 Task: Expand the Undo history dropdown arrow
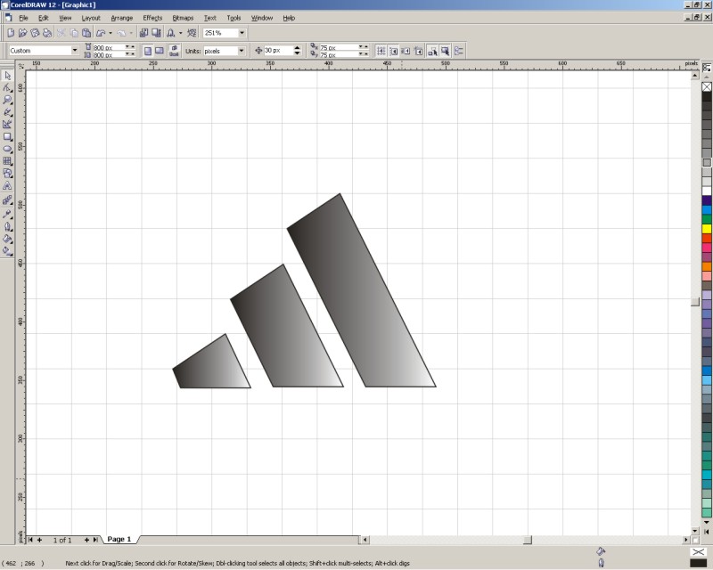coord(111,33)
